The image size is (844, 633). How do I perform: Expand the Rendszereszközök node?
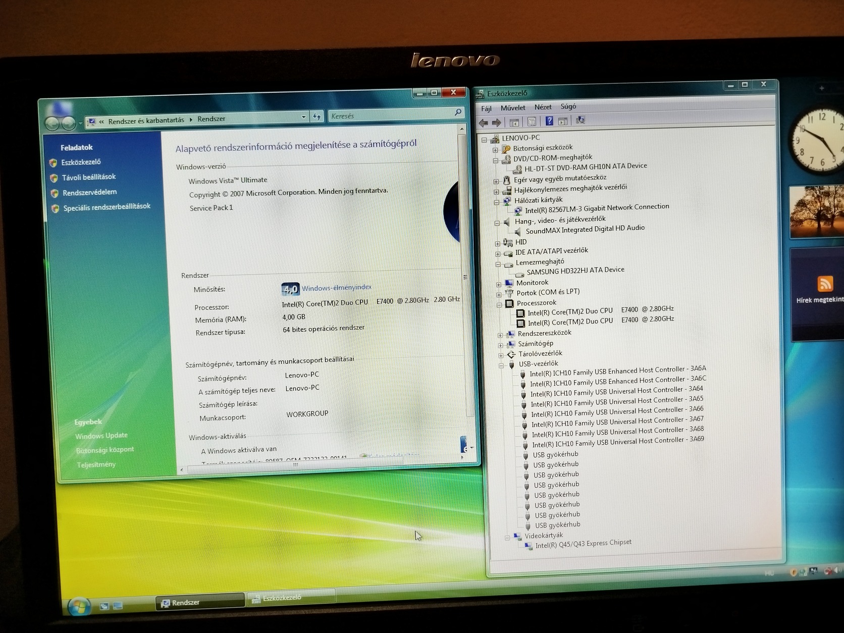click(x=500, y=335)
